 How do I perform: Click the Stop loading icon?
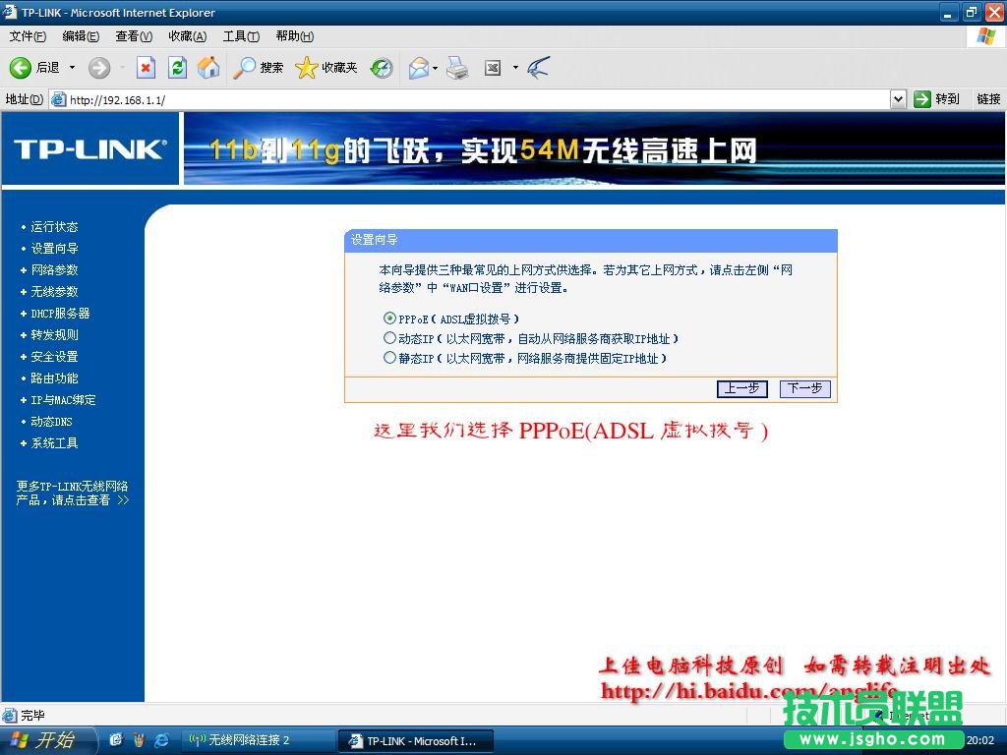(x=146, y=68)
